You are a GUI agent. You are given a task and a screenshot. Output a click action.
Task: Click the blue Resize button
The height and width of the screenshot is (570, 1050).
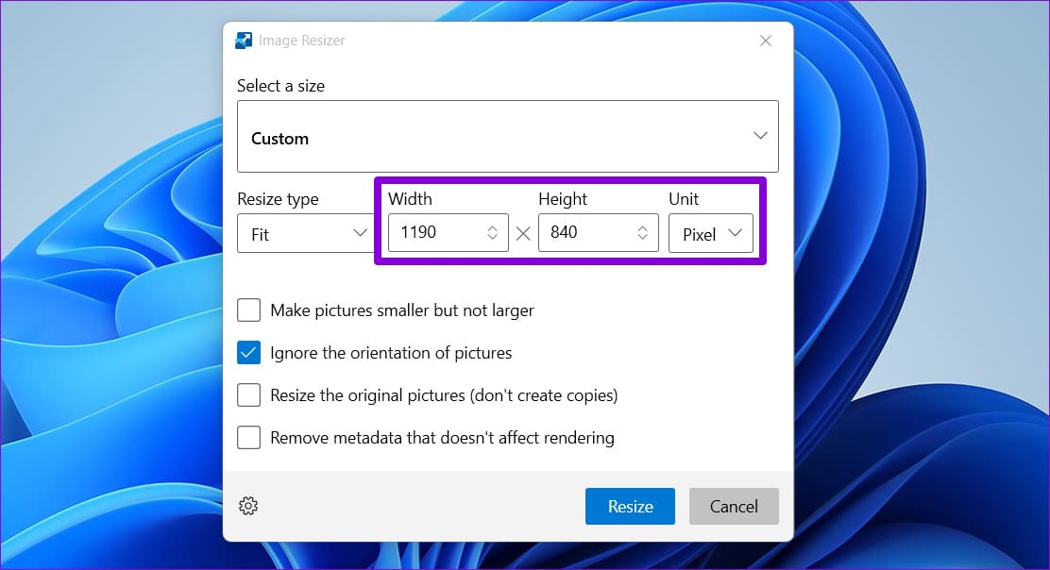click(x=630, y=507)
